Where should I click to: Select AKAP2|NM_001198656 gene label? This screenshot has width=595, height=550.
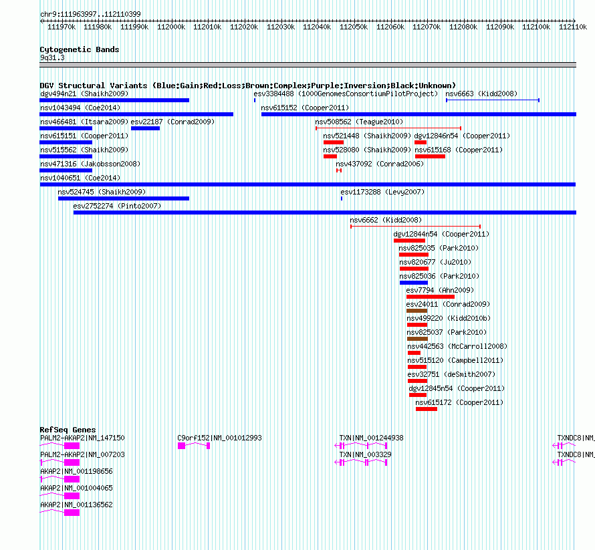(76, 471)
